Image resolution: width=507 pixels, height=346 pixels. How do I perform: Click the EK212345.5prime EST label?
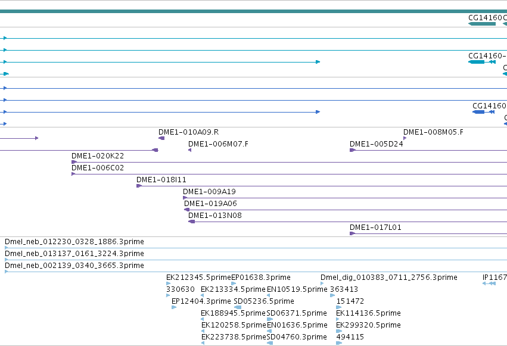coord(198,278)
